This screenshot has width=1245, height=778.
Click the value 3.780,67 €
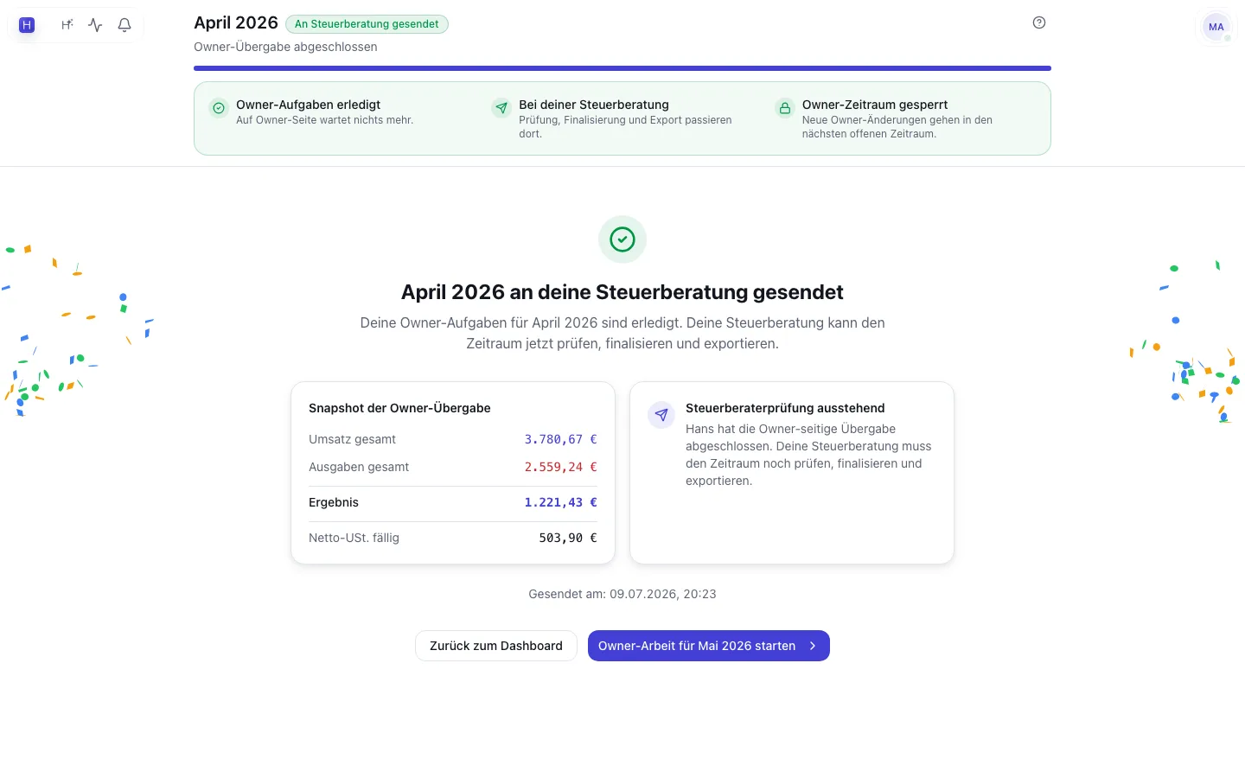(561, 439)
